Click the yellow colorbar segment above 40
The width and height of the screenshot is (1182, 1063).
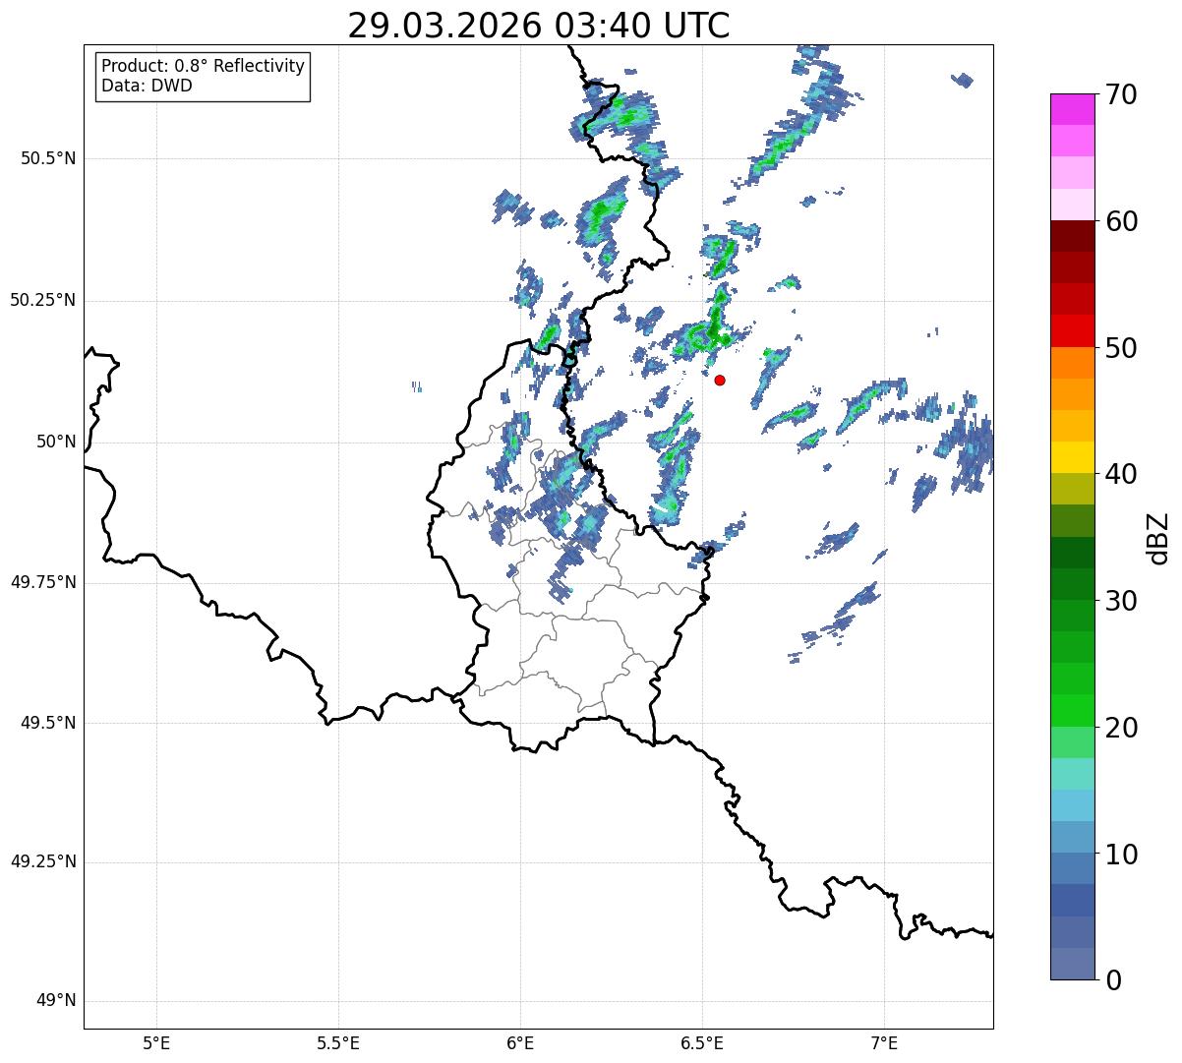pyautogui.click(x=1072, y=457)
